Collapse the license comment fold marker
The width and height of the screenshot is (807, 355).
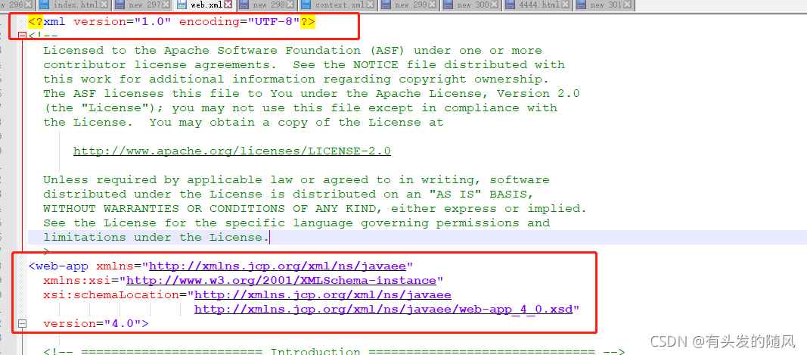(22, 36)
